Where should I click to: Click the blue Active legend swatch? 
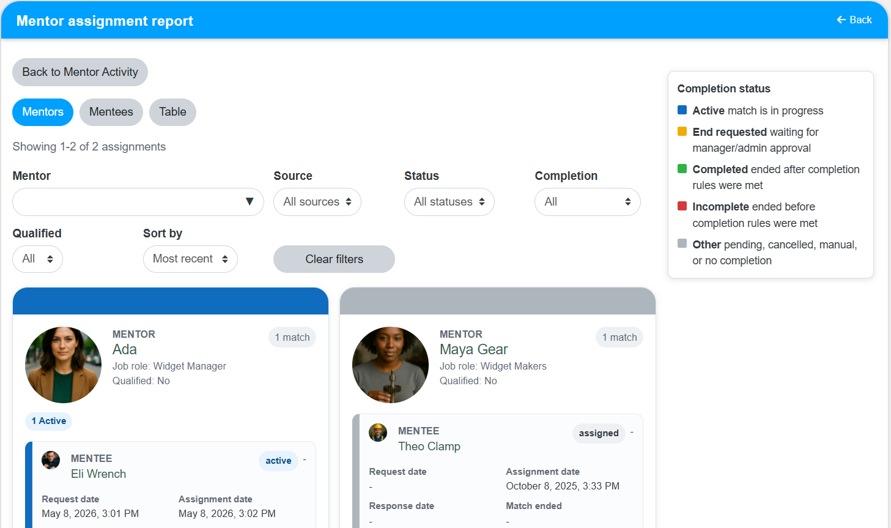pyautogui.click(x=682, y=110)
